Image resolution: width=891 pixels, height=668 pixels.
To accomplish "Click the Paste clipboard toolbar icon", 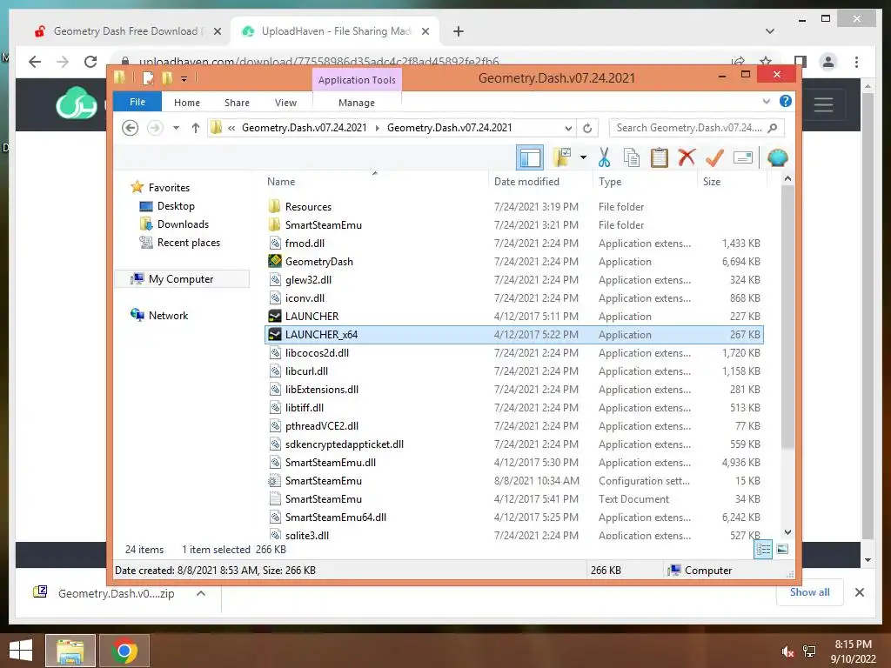I will (x=660, y=157).
